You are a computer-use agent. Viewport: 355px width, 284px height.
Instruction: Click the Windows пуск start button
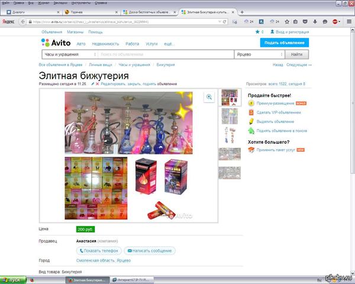[13, 280]
